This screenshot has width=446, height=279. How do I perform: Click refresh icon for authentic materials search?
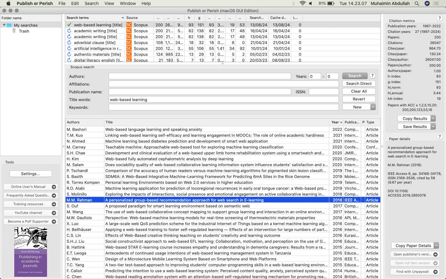69,54
